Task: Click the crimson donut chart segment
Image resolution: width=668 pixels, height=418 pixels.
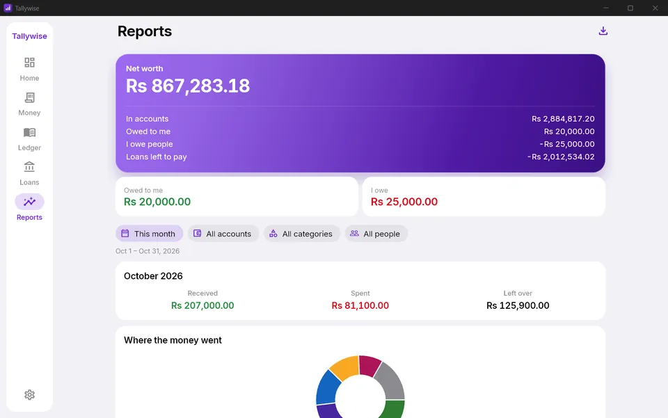Action: [x=369, y=364]
